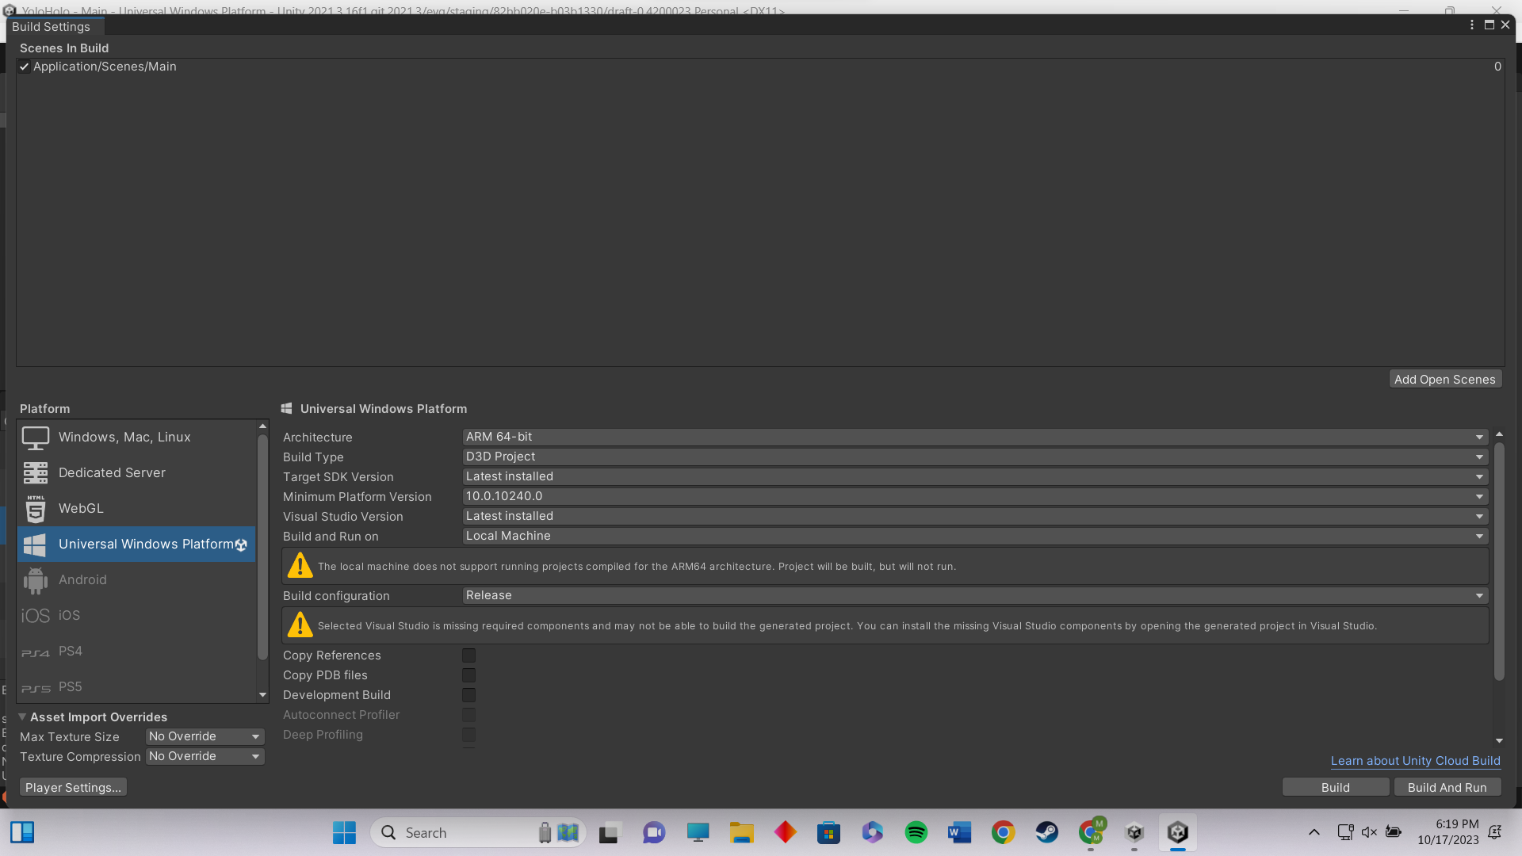Select the Windows, Mac, Linux platform icon
Image resolution: width=1522 pixels, height=856 pixels.
36,438
